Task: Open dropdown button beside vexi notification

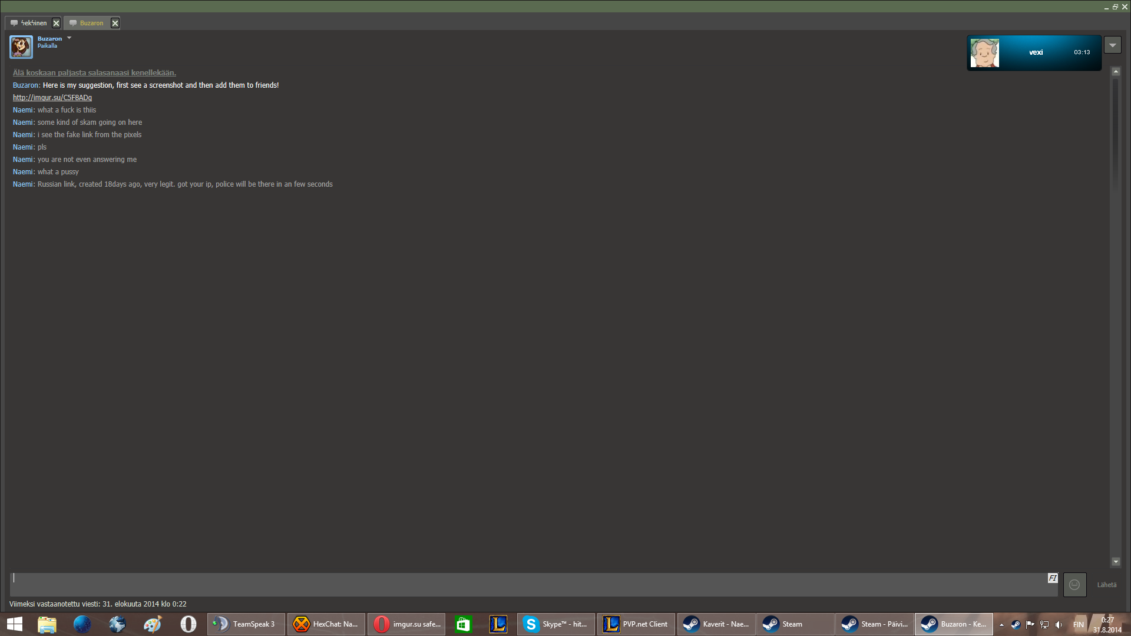Action: [x=1113, y=45]
